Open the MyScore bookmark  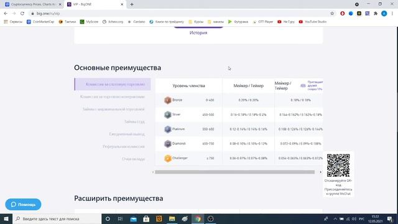89,22
